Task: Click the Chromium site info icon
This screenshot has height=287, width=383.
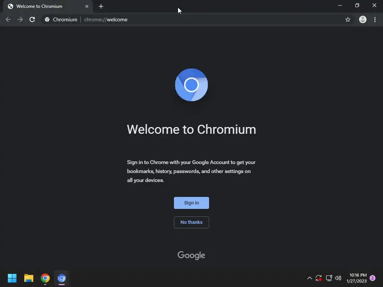Action: [47, 19]
